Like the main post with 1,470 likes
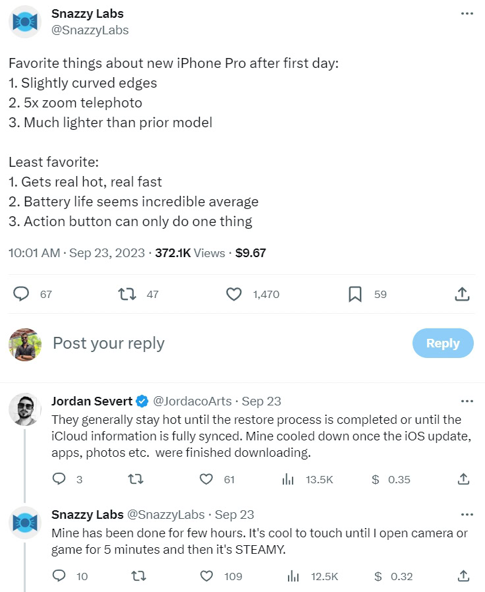Screen dimensions: 485x592 coord(234,294)
